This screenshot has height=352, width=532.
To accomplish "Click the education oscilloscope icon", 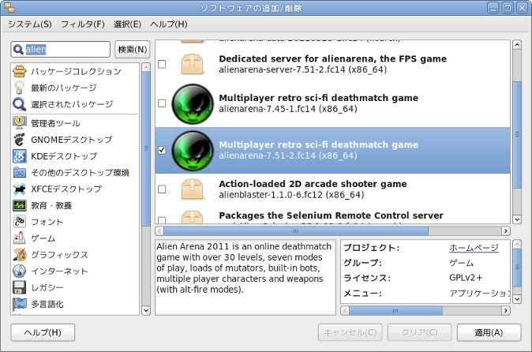I will coord(20,205).
